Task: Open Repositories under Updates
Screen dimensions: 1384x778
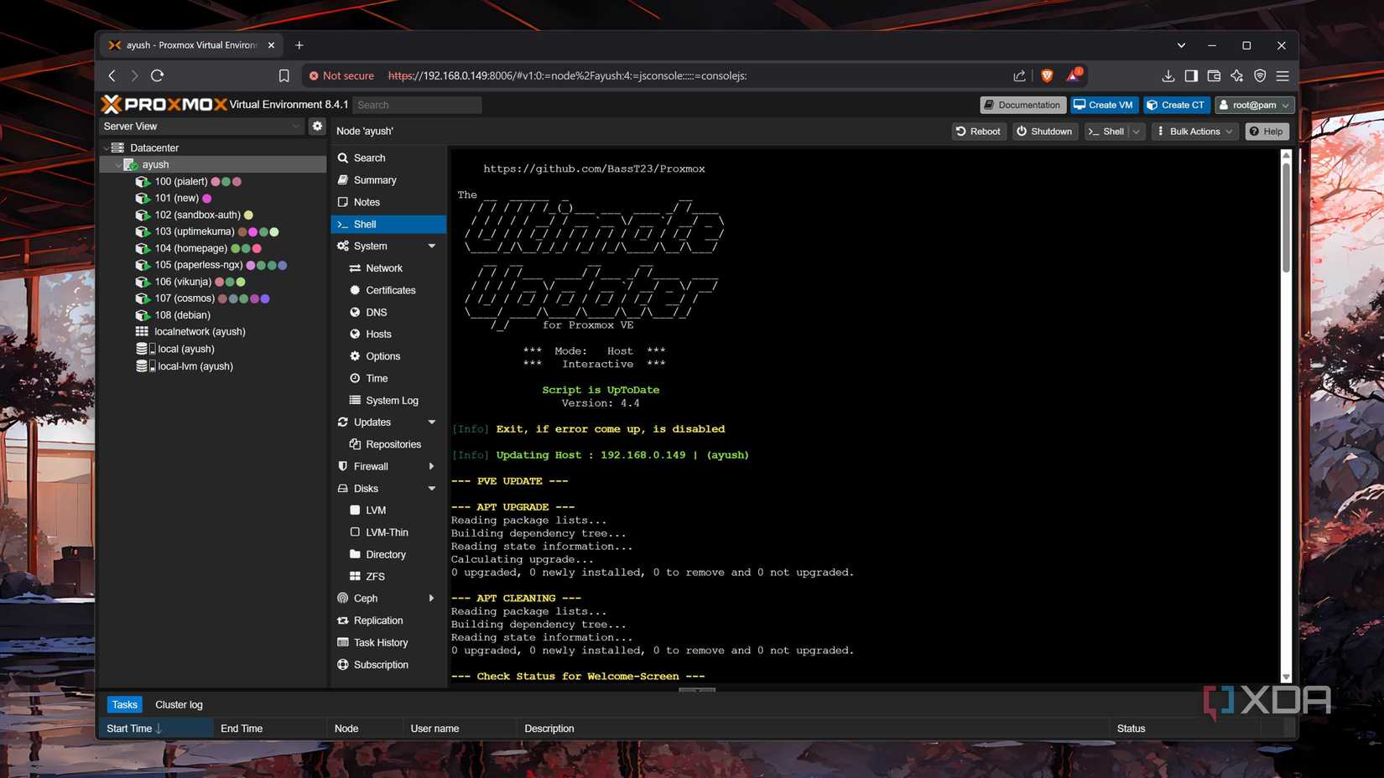Action: 393,443
